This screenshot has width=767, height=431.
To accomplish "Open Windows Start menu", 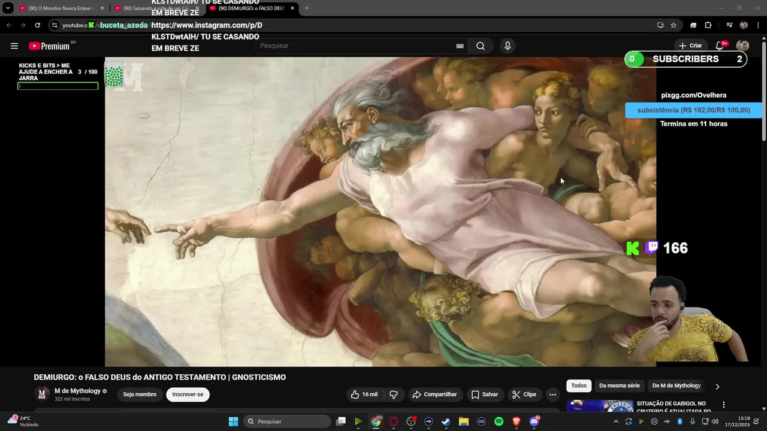I will pyautogui.click(x=233, y=421).
